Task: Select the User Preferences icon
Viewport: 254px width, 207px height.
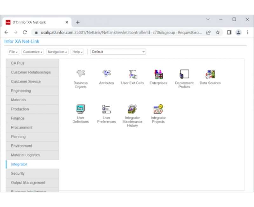Action: [x=106, y=109]
